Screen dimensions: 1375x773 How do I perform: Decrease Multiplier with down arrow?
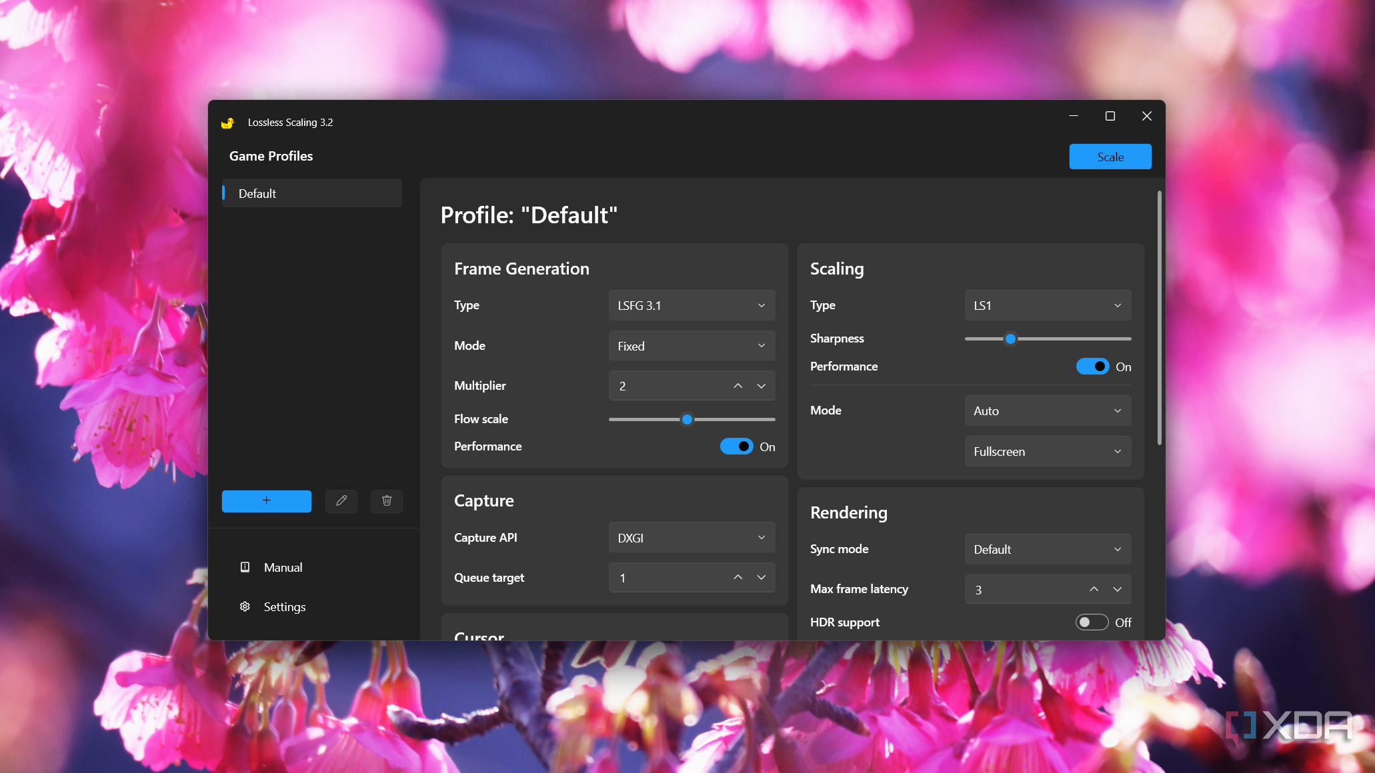pos(761,386)
